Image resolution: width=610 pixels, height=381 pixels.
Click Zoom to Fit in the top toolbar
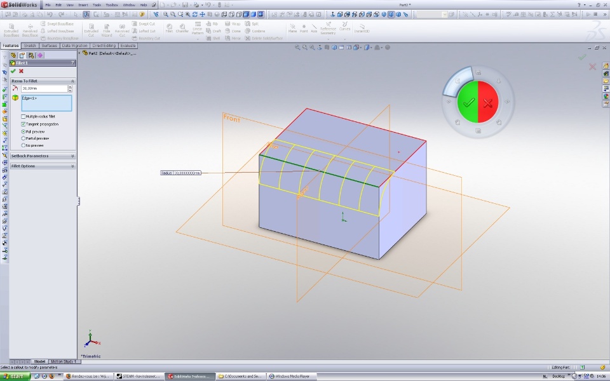coord(166,15)
